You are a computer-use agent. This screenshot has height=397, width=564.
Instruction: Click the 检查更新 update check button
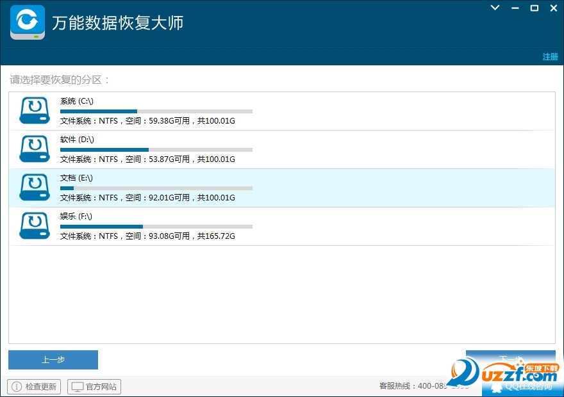click(x=33, y=386)
